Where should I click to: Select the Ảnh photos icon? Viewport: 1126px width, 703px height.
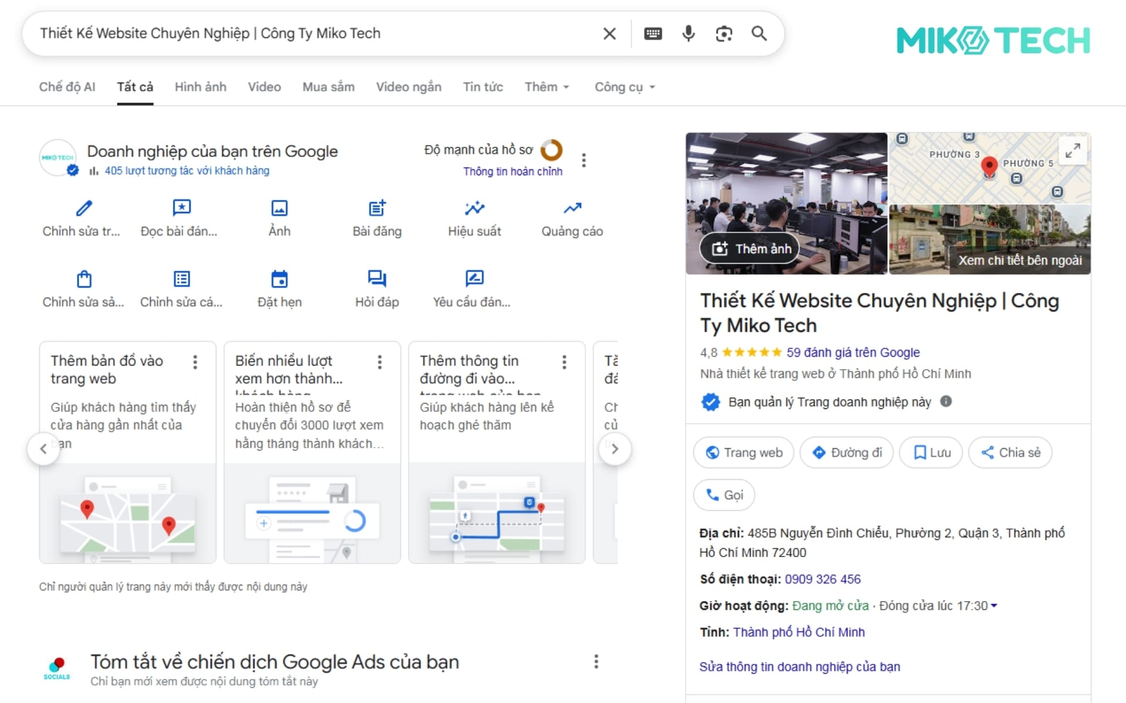point(279,209)
